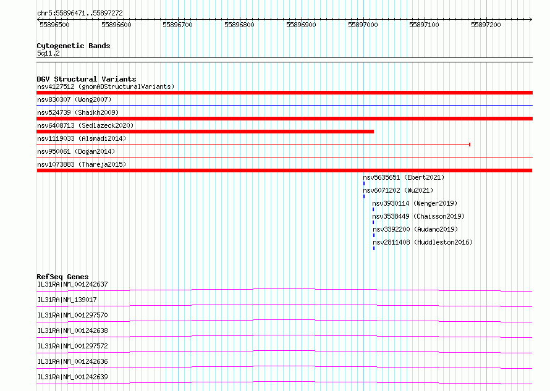This screenshot has height=391, width=550.
Task: Open variant nsv1073883 (Thareja2015) label
Action: 82,164
